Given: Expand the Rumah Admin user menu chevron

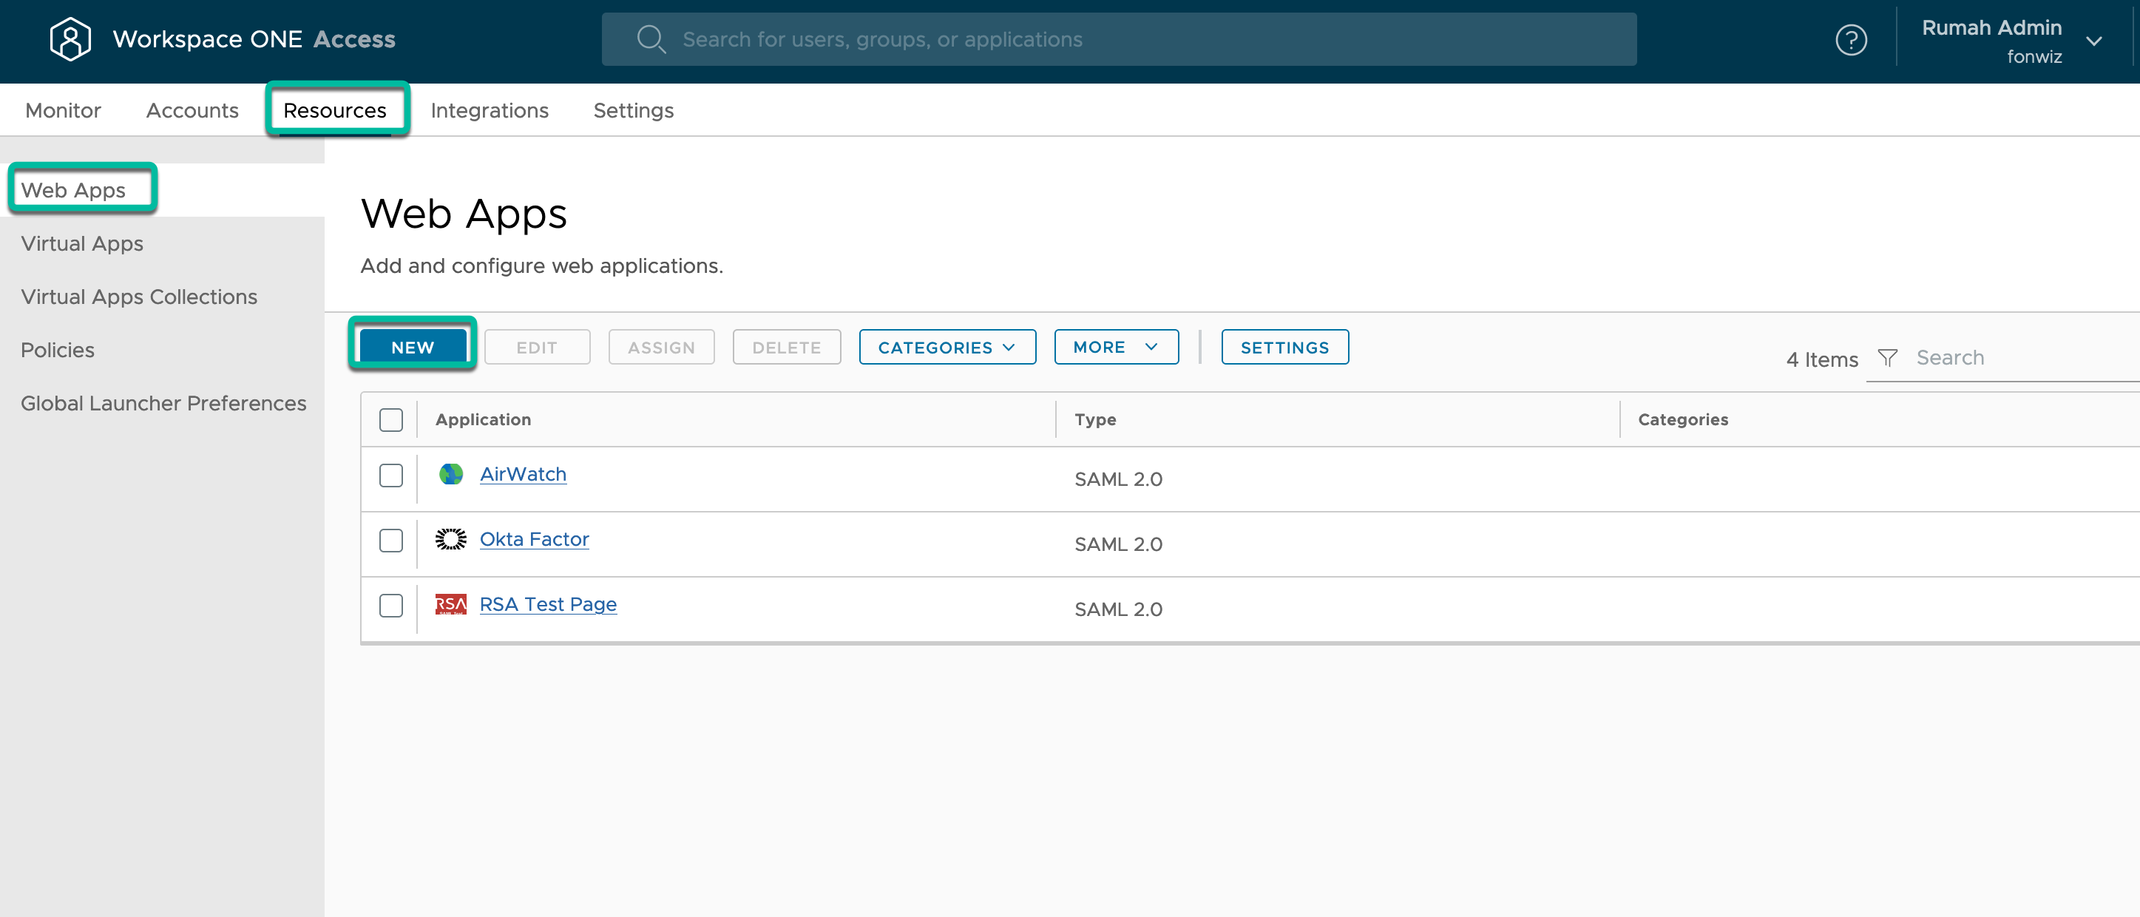Looking at the screenshot, I should pyautogui.click(x=2093, y=41).
